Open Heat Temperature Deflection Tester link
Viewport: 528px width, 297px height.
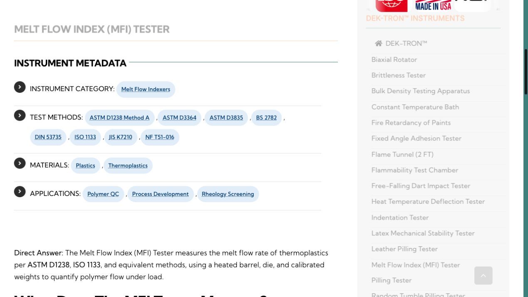(428, 202)
